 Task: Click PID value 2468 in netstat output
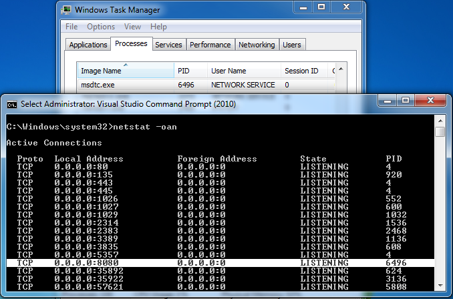396,231
